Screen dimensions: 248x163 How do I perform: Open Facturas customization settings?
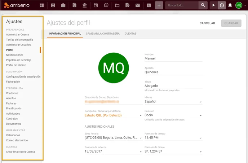[11, 103]
